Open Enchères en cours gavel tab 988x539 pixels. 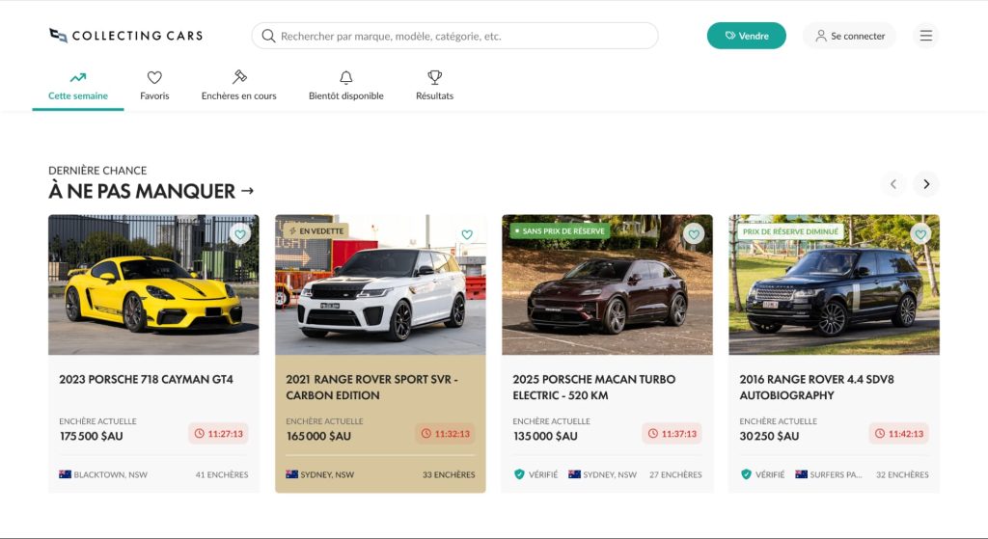pyautogui.click(x=239, y=86)
